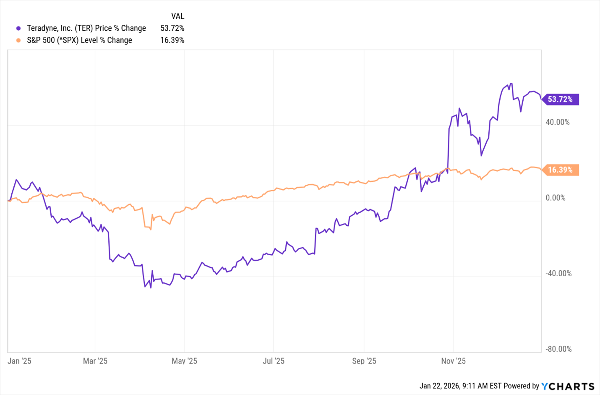This screenshot has height=395, width=600.
Task: Click the VAL column header
Action: [177, 16]
